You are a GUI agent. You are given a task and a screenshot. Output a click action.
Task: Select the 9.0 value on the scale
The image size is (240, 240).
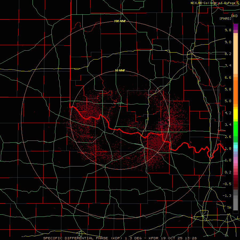click(x=228, y=42)
